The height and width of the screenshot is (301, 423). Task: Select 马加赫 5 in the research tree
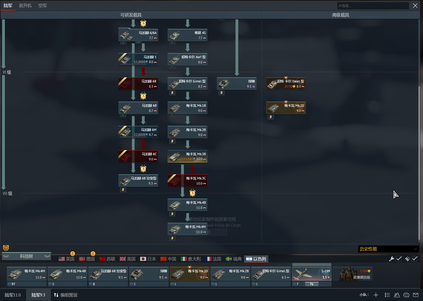[x=138, y=59]
